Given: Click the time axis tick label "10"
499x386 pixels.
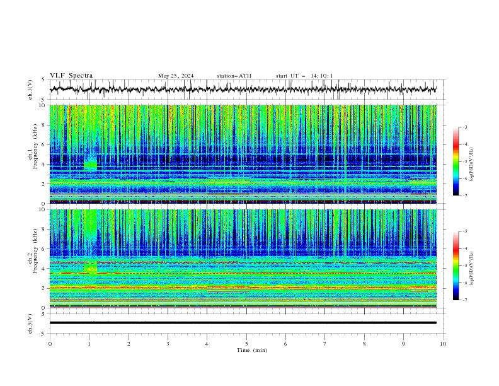Looking at the screenshot, I should pos(443,344).
